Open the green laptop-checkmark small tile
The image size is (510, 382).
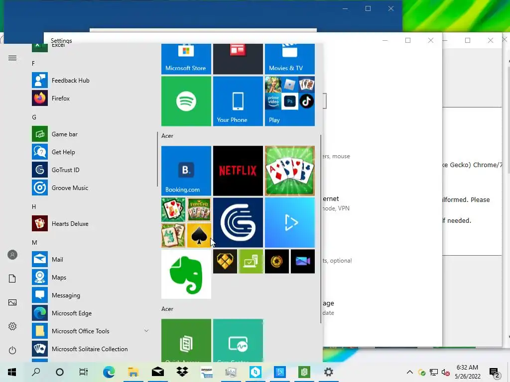[x=251, y=261]
